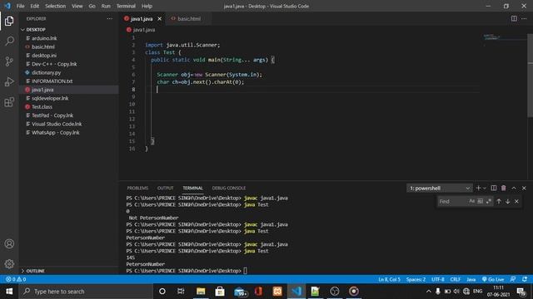533x299 pixels.
Task: Open the Search view in activity bar
Action: coord(9,41)
